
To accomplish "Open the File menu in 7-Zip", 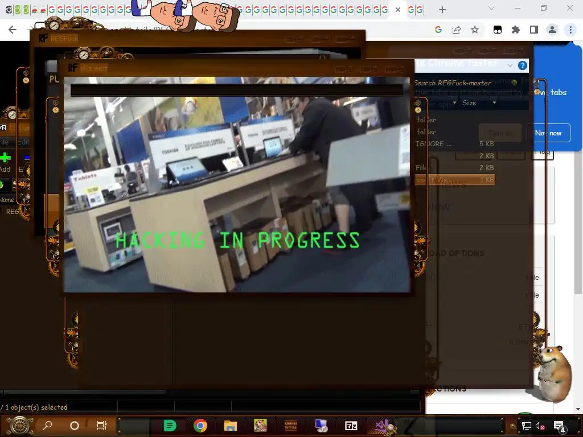I will pos(4,142).
